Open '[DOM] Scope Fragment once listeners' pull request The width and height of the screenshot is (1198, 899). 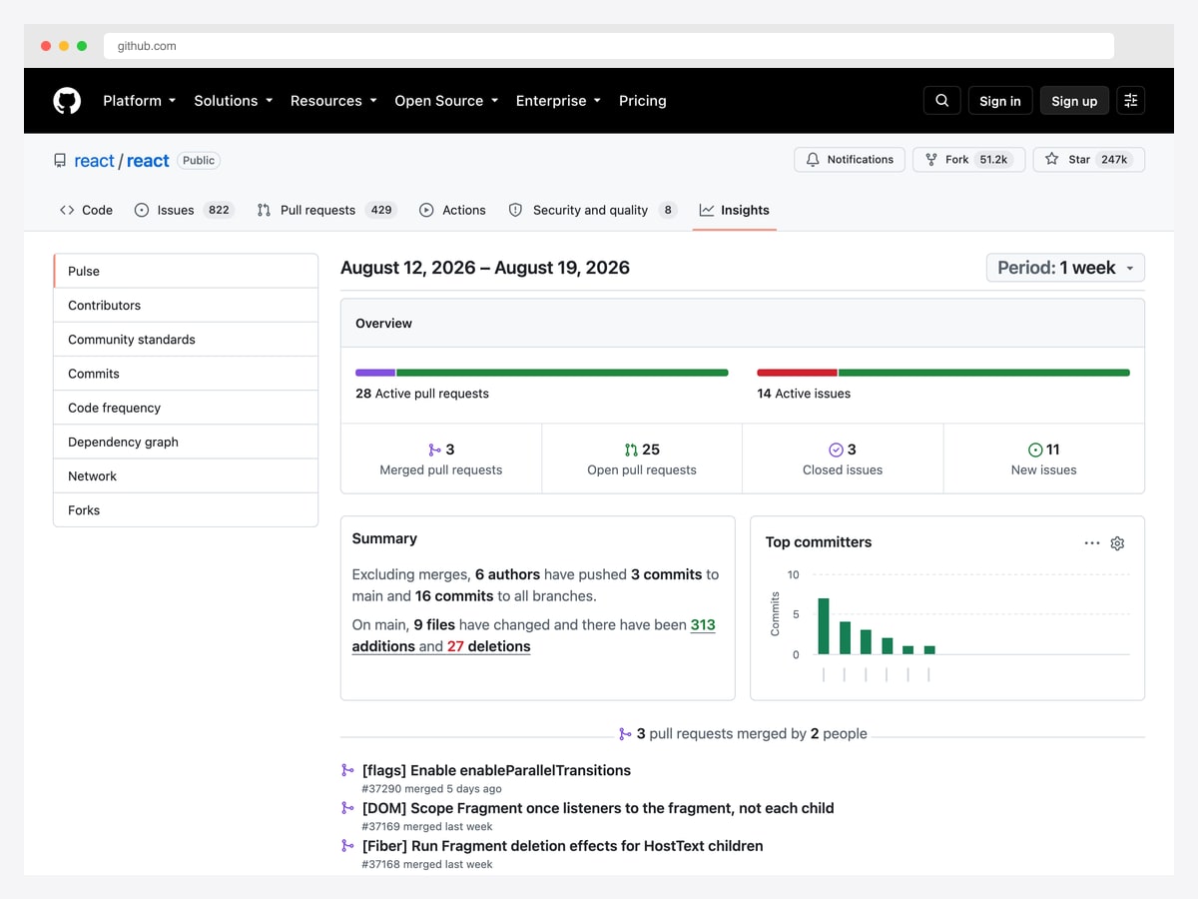(x=598, y=808)
